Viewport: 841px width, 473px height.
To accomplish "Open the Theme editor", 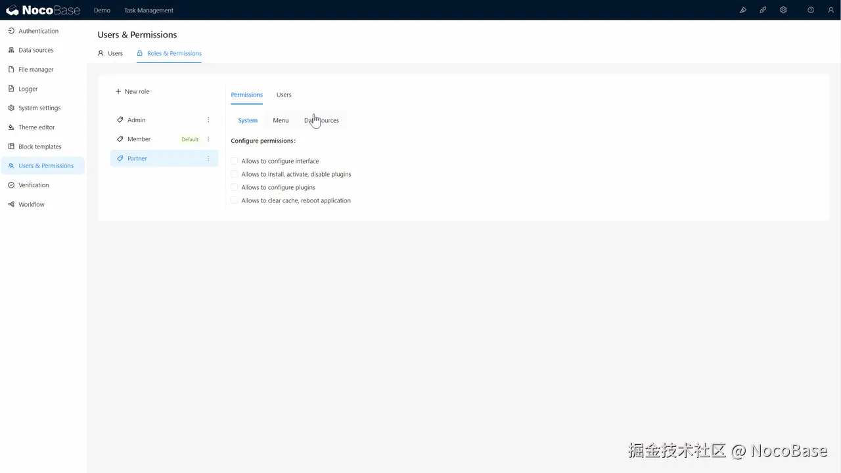I will 36,127.
